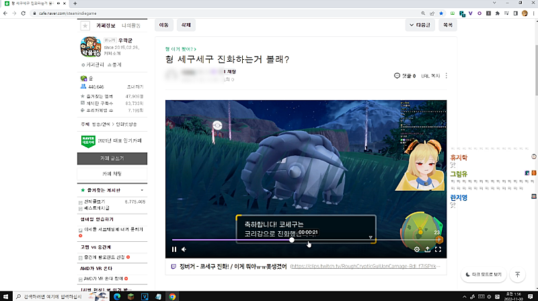This screenshot has width=538, height=301.
Task: Open the cafe profile image
Action: 91,46
